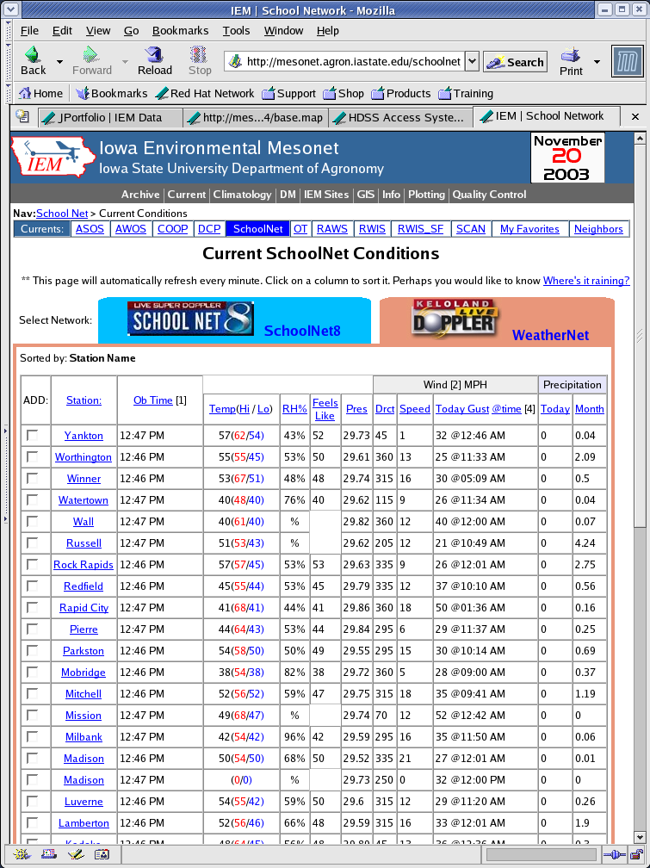Tick the checkbox for Wall station
The width and height of the screenshot is (650, 868).
(33, 522)
